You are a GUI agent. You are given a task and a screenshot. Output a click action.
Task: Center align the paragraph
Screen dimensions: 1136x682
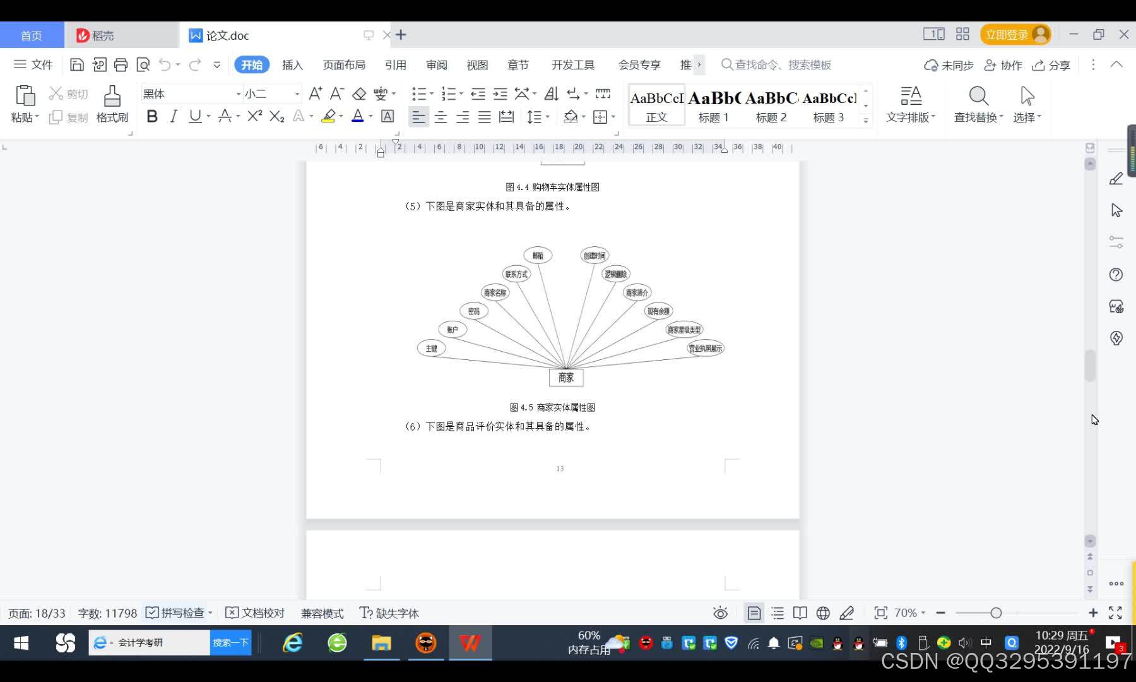[441, 117]
